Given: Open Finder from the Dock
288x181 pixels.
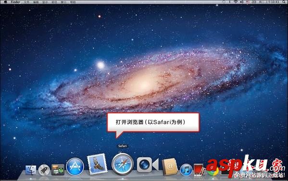Looking at the screenshot, I should click(31, 170).
